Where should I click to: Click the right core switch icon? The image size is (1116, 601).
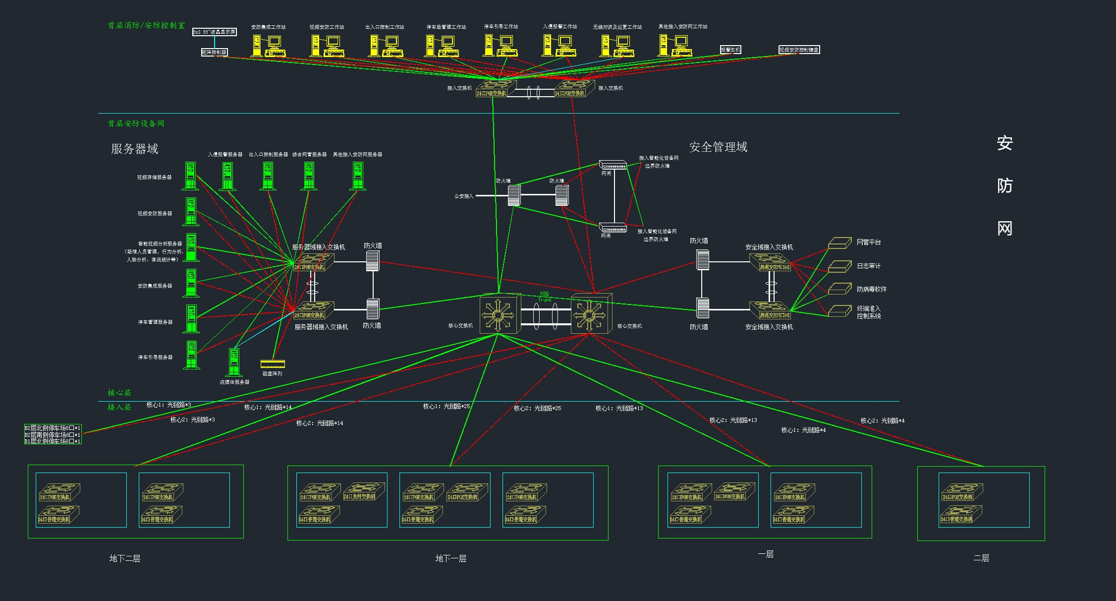(591, 314)
